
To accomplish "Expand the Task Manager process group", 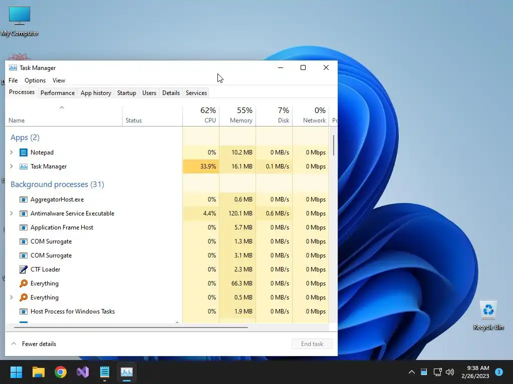I will [x=12, y=166].
